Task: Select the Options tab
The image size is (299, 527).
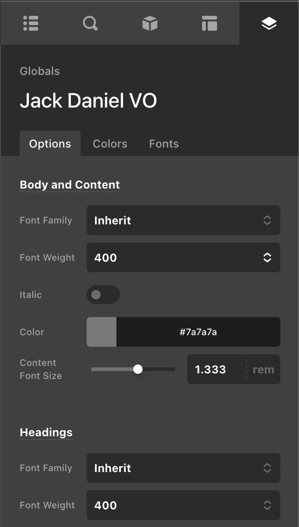Action: point(50,144)
